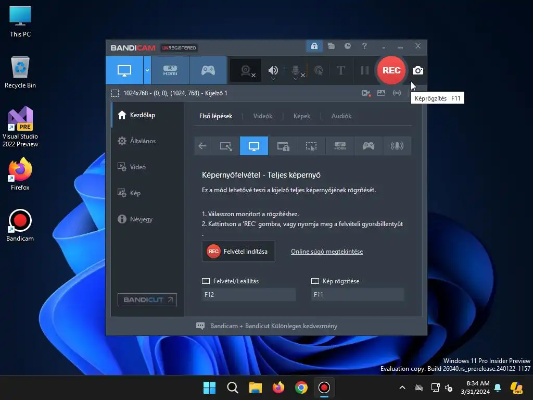Image resolution: width=533 pixels, height=400 pixels.
Task: Switch to Videók tab
Action: click(263, 116)
